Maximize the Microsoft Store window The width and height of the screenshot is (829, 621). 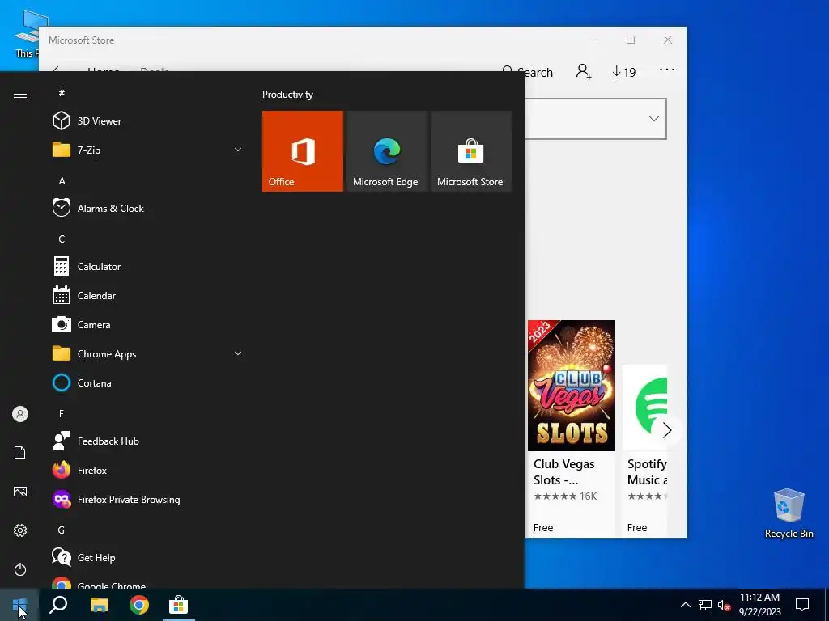click(630, 40)
